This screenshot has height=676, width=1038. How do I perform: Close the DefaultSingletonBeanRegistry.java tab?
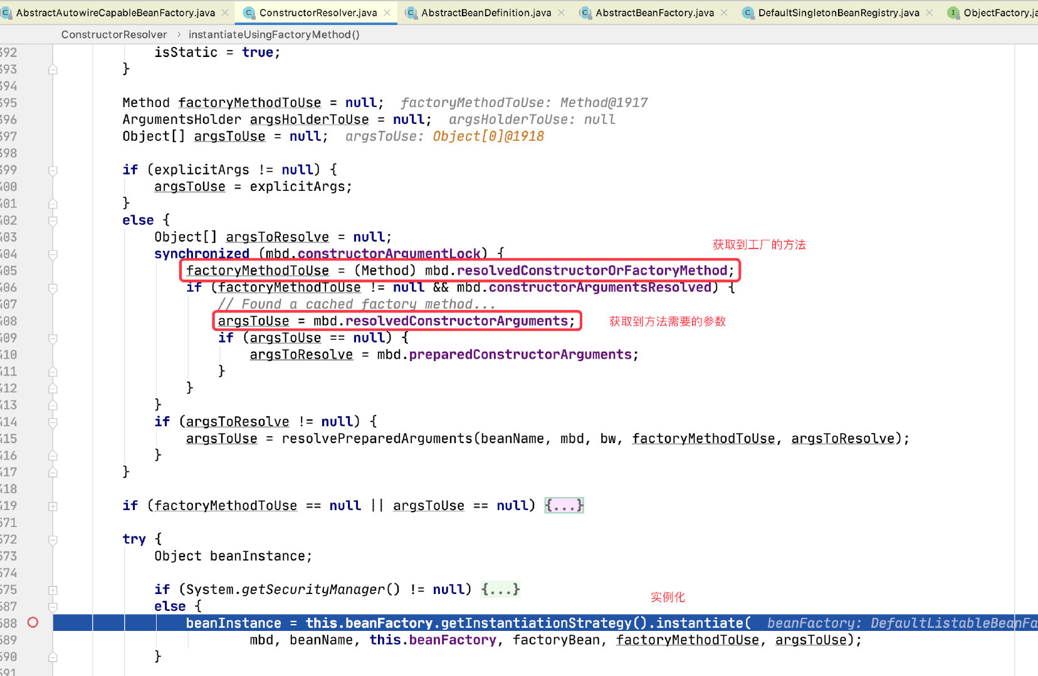tap(929, 13)
